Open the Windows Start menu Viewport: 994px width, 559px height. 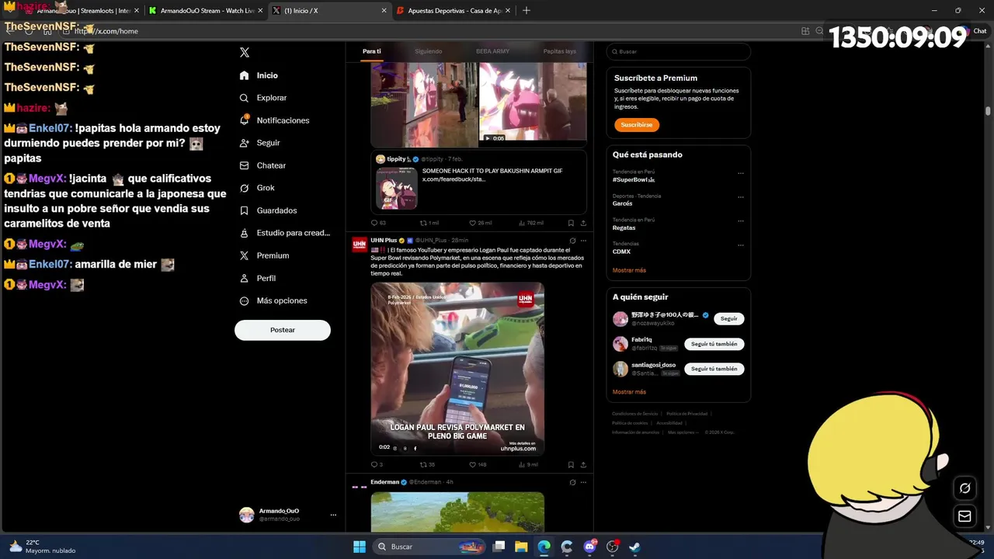[360, 547]
